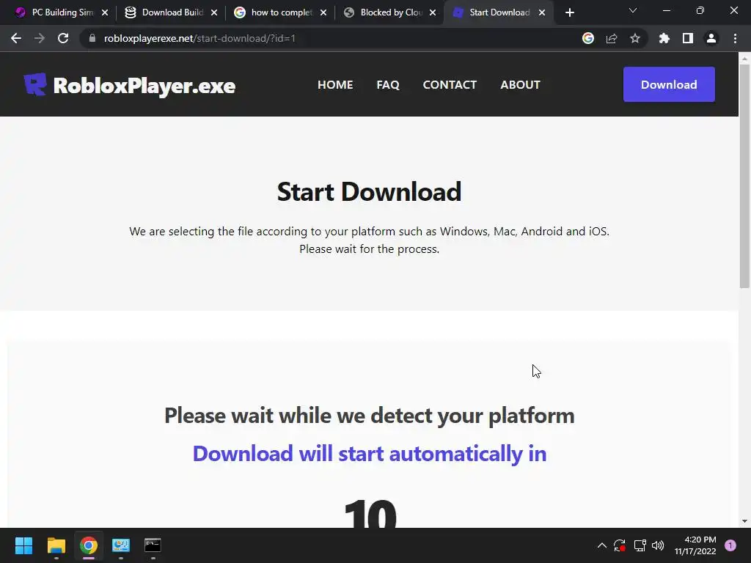The width and height of the screenshot is (751, 563).
Task: Click the 'Start Download' heading text
Action: (x=370, y=192)
